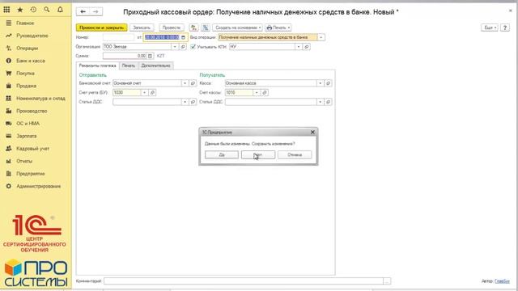518x291 pixels.
Task: Close the 1С:Предприятие dialog
Action: 312,132
